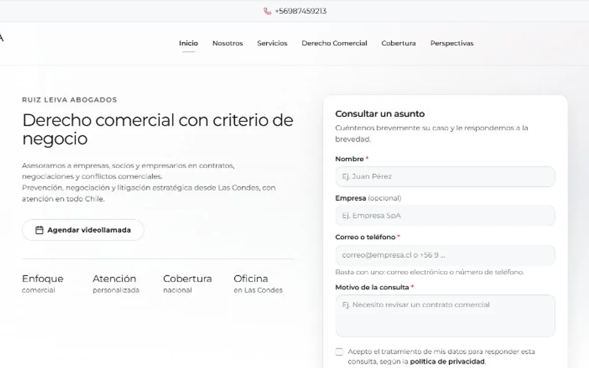Viewport: 589px width, 368px height.
Task: Click the 'Basta con uno' helper text
Action: 429,272
